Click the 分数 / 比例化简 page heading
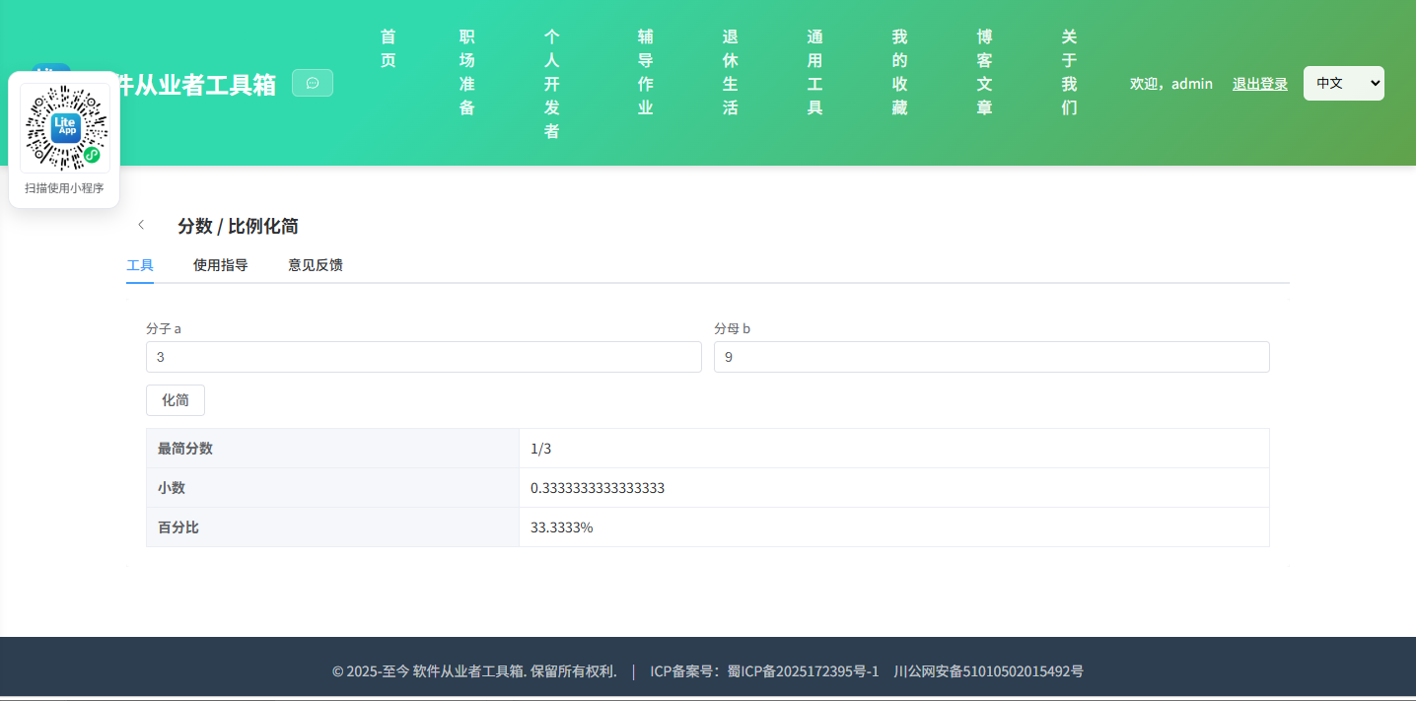This screenshot has height=701, width=1416. click(x=238, y=226)
